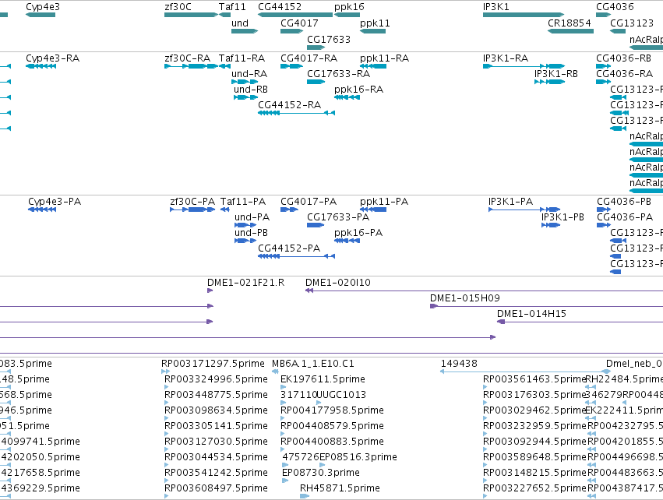663x500 pixels.
Task: Select the CG44152-PA protein feature
Action: tap(296, 256)
